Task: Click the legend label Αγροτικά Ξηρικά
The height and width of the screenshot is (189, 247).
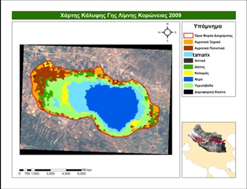Action: pyautogui.click(x=207, y=42)
